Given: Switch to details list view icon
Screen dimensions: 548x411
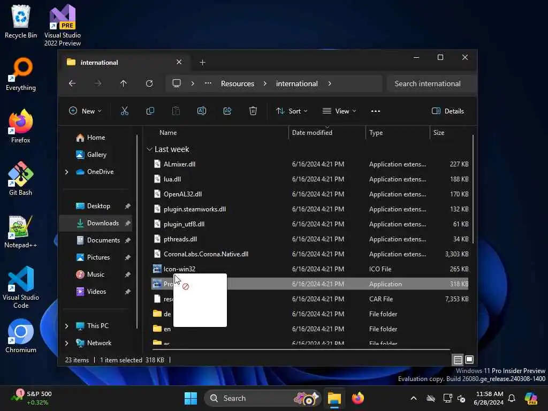Looking at the screenshot, I should coord(458,360).
